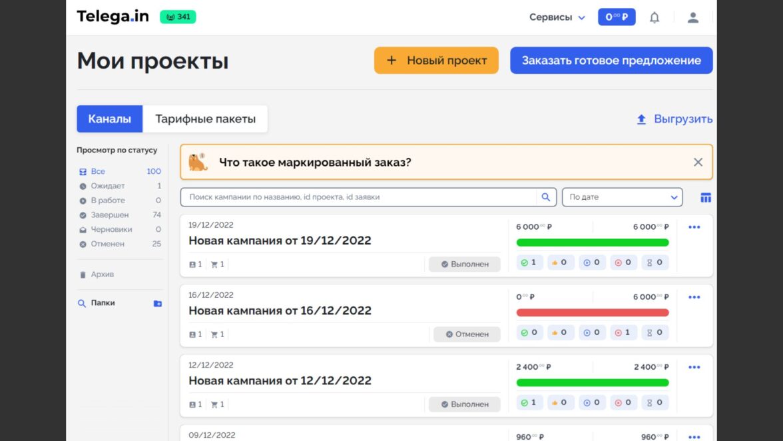Open three-dot menu for 19/12/2022 campaign

point(694,227)
